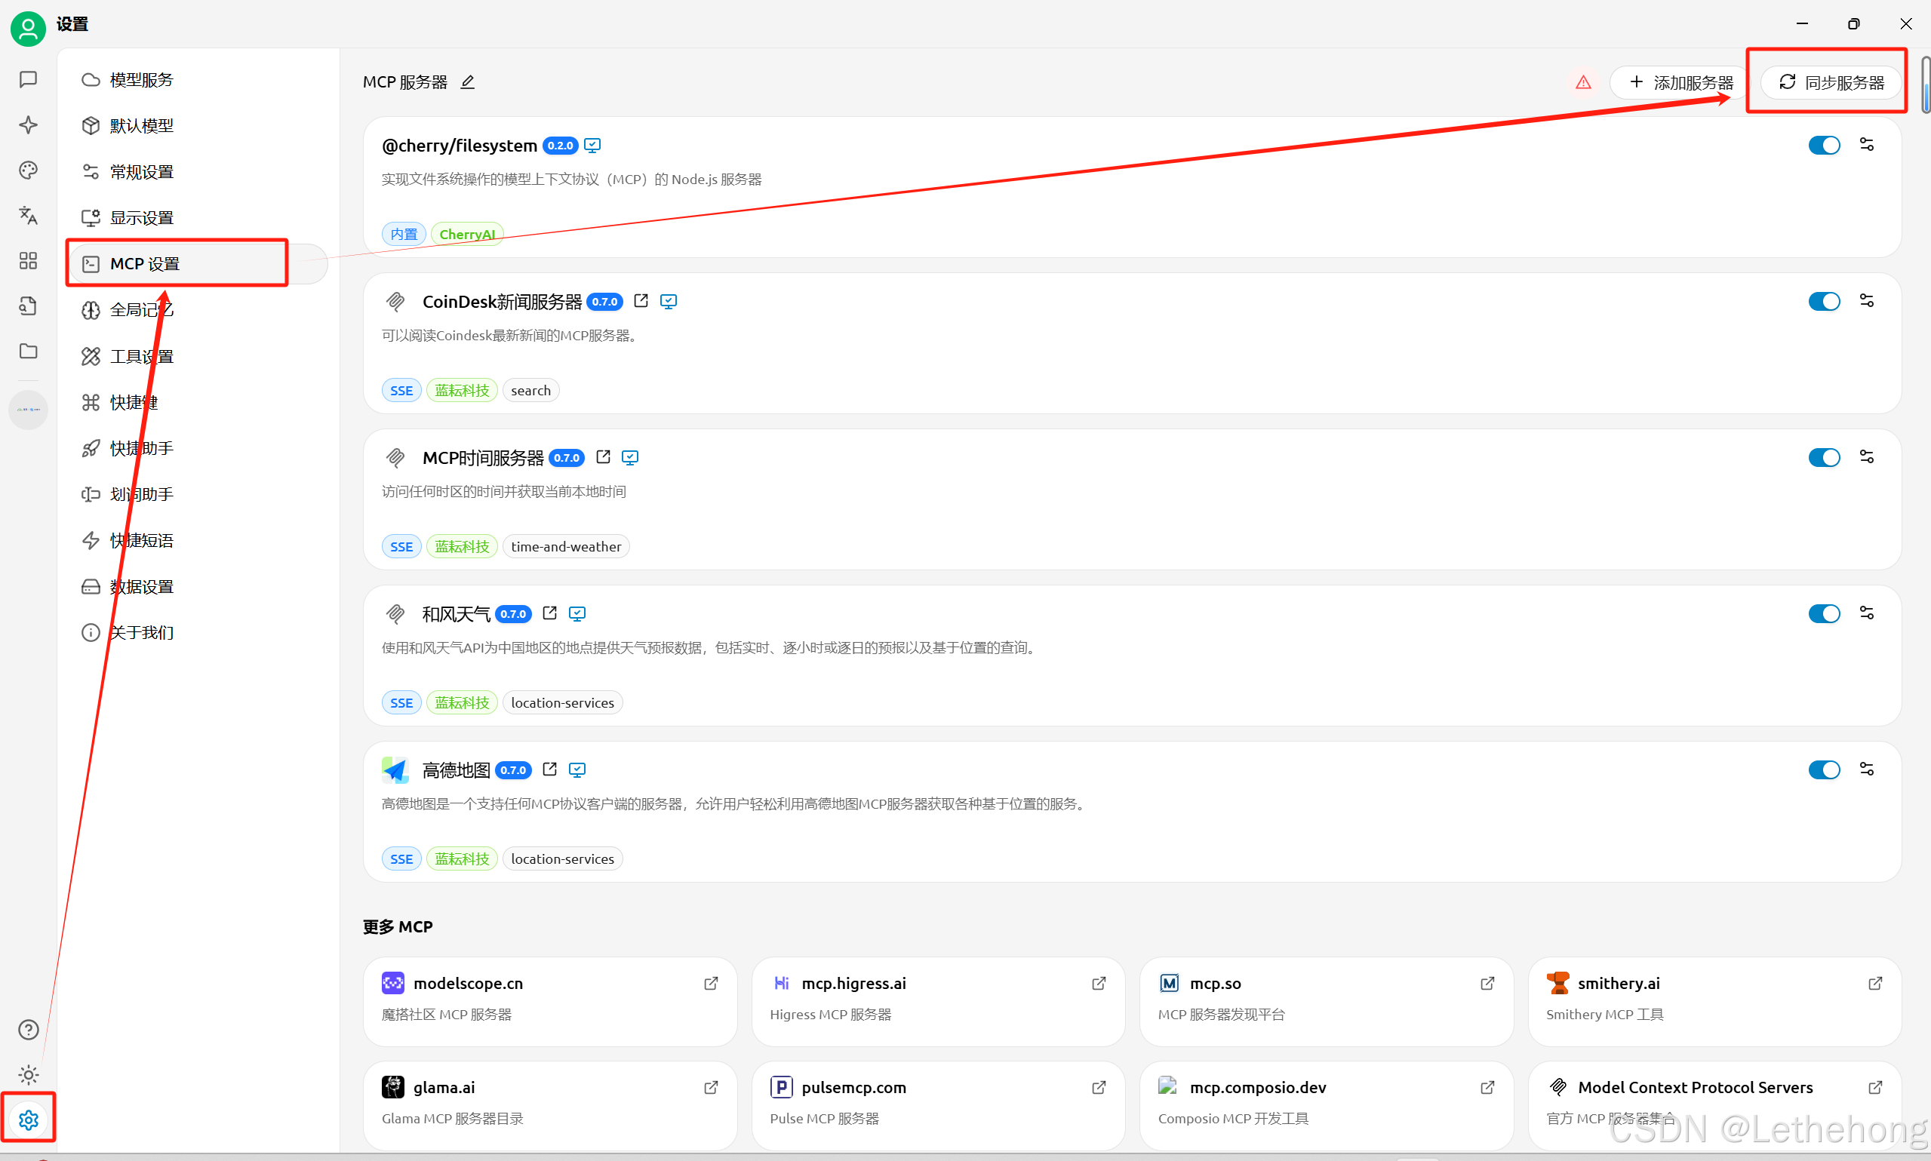
Task: Open external link icon for CoinDesk新闻服务器
Action: pyautogui.click(x=641, y=300)
